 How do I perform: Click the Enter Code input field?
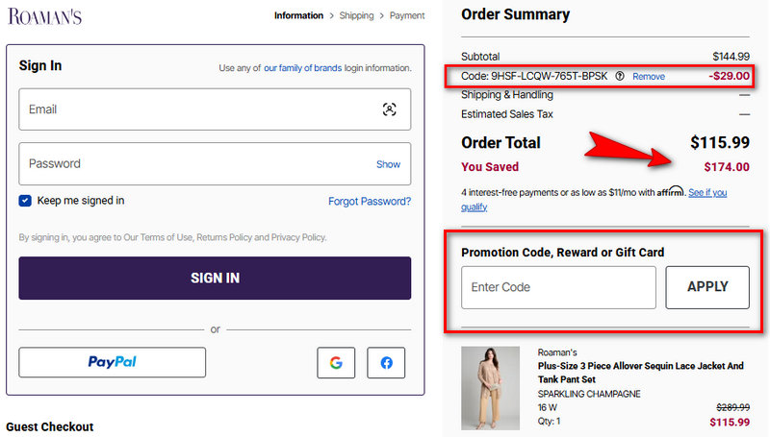click(x=558, y=287)
